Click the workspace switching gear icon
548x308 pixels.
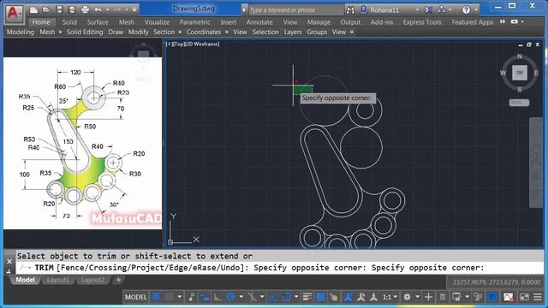(407, 297)
